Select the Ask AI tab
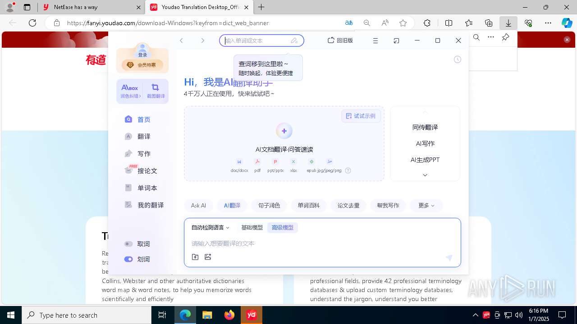Viewport: 577px width, 324px height. pos(198,206)
